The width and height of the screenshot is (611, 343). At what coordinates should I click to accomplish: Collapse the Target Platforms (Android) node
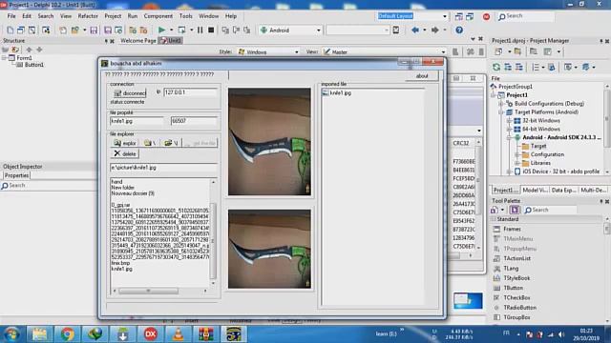500,112
